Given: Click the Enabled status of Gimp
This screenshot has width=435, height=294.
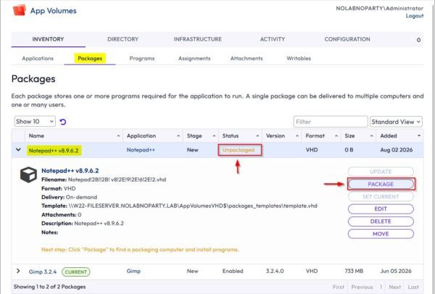Looking at the screenshot, I should [233, 271].
